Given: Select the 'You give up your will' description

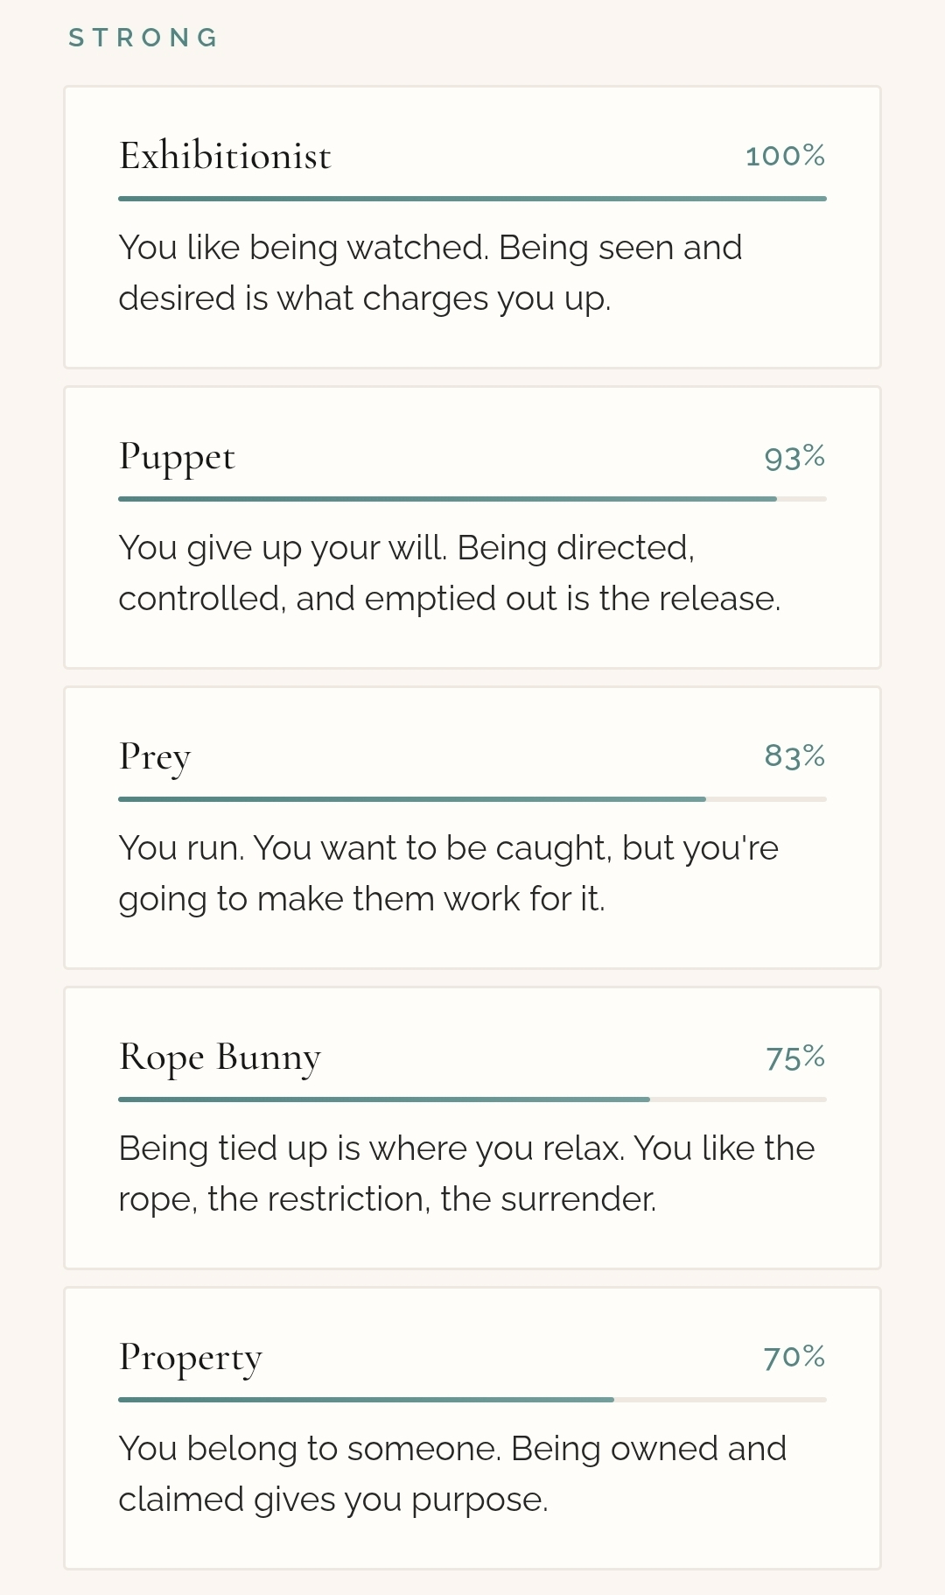Looking at the screenshot, I should tap(449, 573).
